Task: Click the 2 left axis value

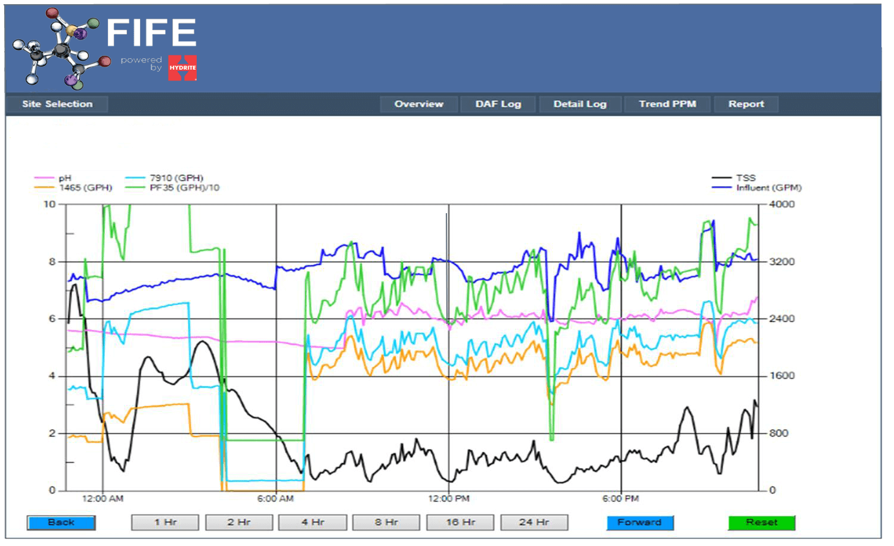Action: click(52, 433)
